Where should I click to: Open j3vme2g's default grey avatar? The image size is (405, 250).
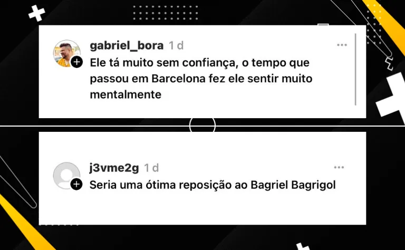pyautogui.click(x=66, y=176)
